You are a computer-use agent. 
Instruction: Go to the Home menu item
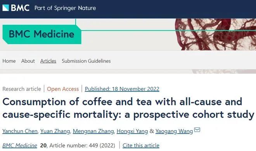point(9,61)
